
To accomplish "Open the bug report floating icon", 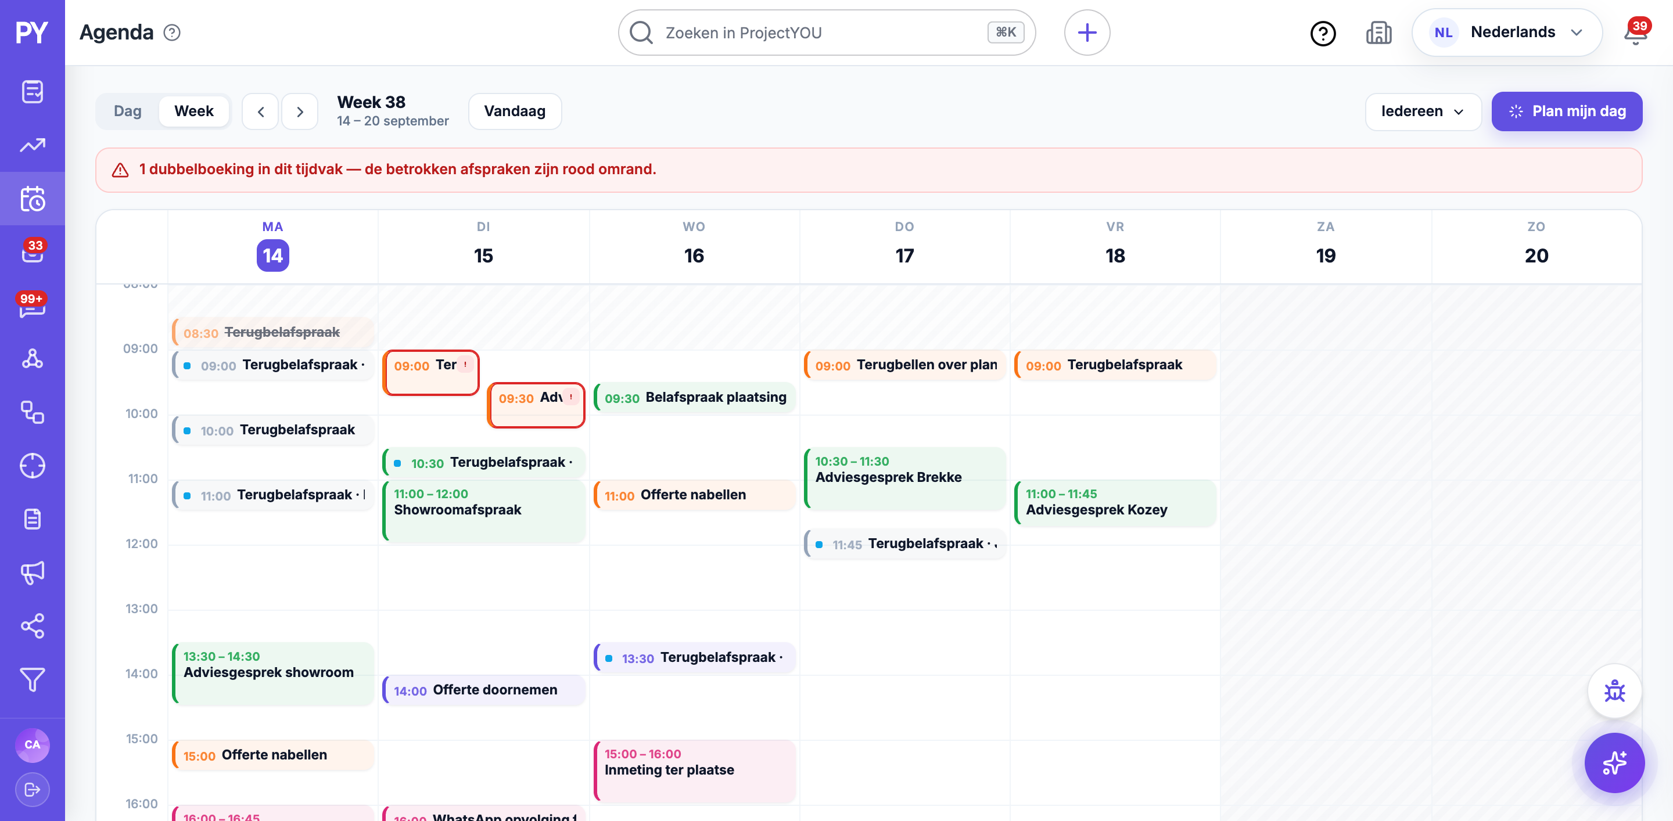I will pos(1614,690).
